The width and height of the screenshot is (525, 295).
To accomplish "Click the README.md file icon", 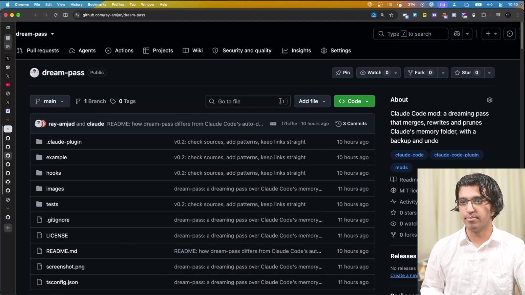I will click(x=39, y=251).
